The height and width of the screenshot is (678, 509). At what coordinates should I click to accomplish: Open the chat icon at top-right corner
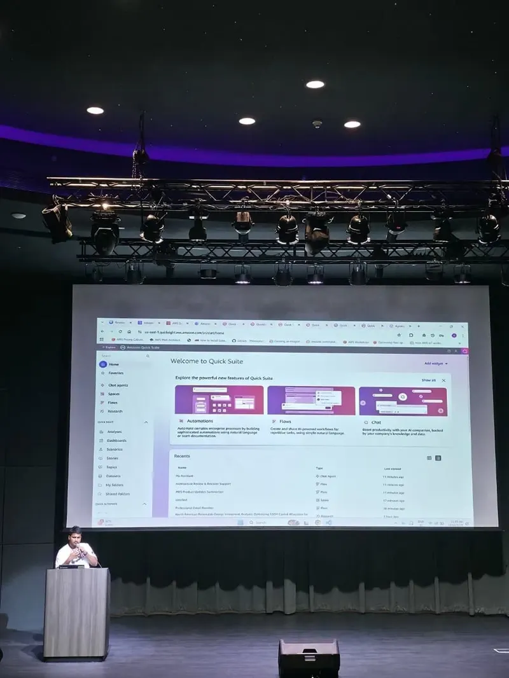(465, 352)
